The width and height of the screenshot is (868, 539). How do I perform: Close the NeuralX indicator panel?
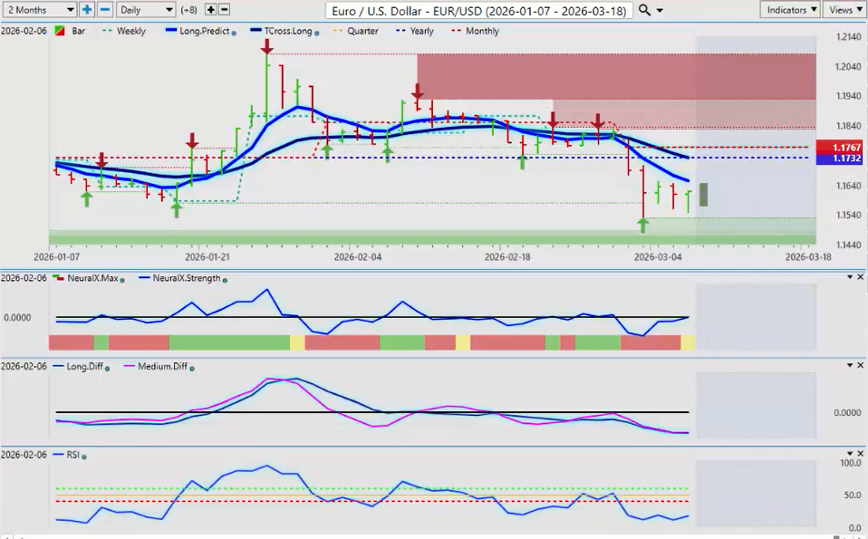[860, 278]
